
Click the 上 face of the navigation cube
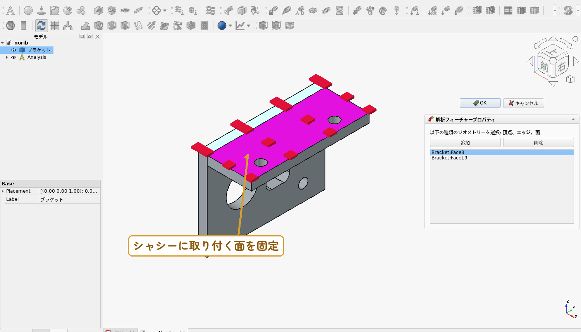point(552,52)
